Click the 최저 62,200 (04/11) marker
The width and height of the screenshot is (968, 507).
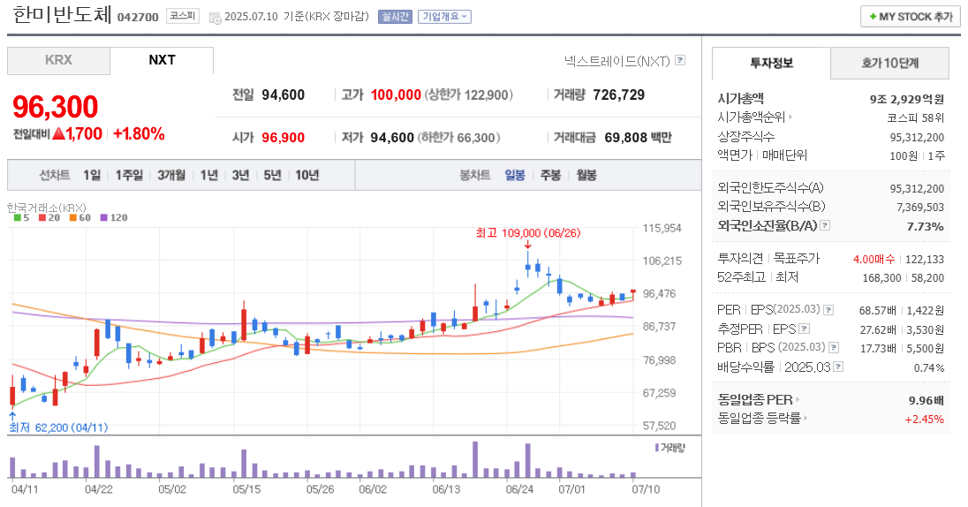(x=58, y=428)
